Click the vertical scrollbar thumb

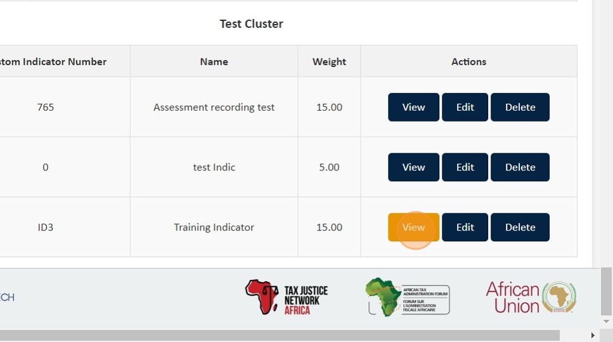[607, 290]
